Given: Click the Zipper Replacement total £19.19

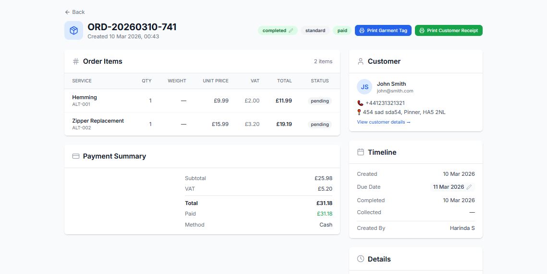Looking at the screenshot, I should (284, 124).
